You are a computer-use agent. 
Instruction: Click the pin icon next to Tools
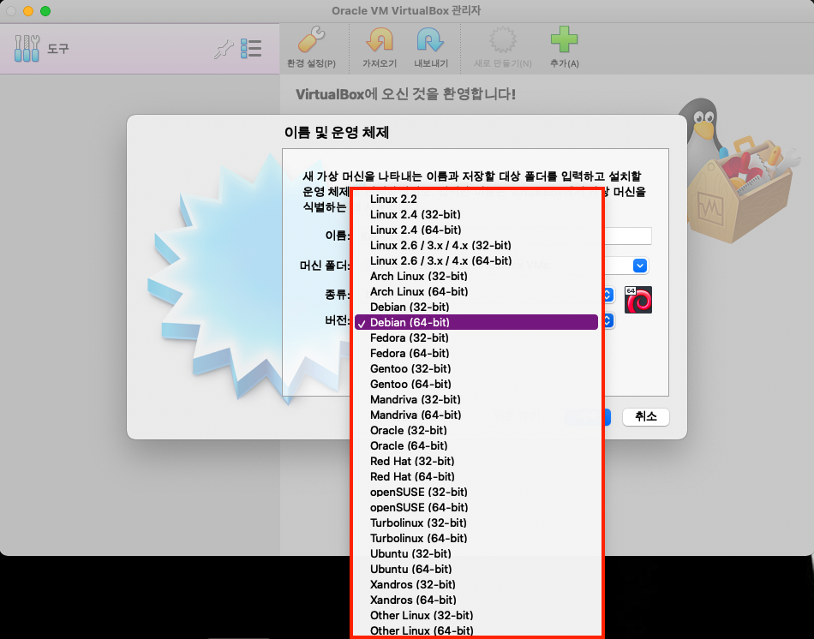[224, 50]
